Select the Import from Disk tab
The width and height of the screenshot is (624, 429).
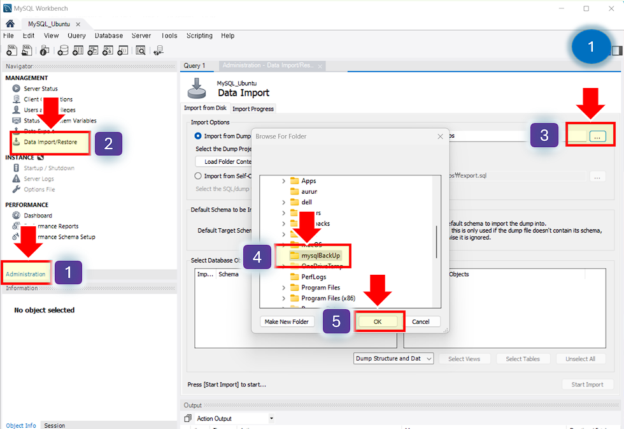[x=205, y=108]
